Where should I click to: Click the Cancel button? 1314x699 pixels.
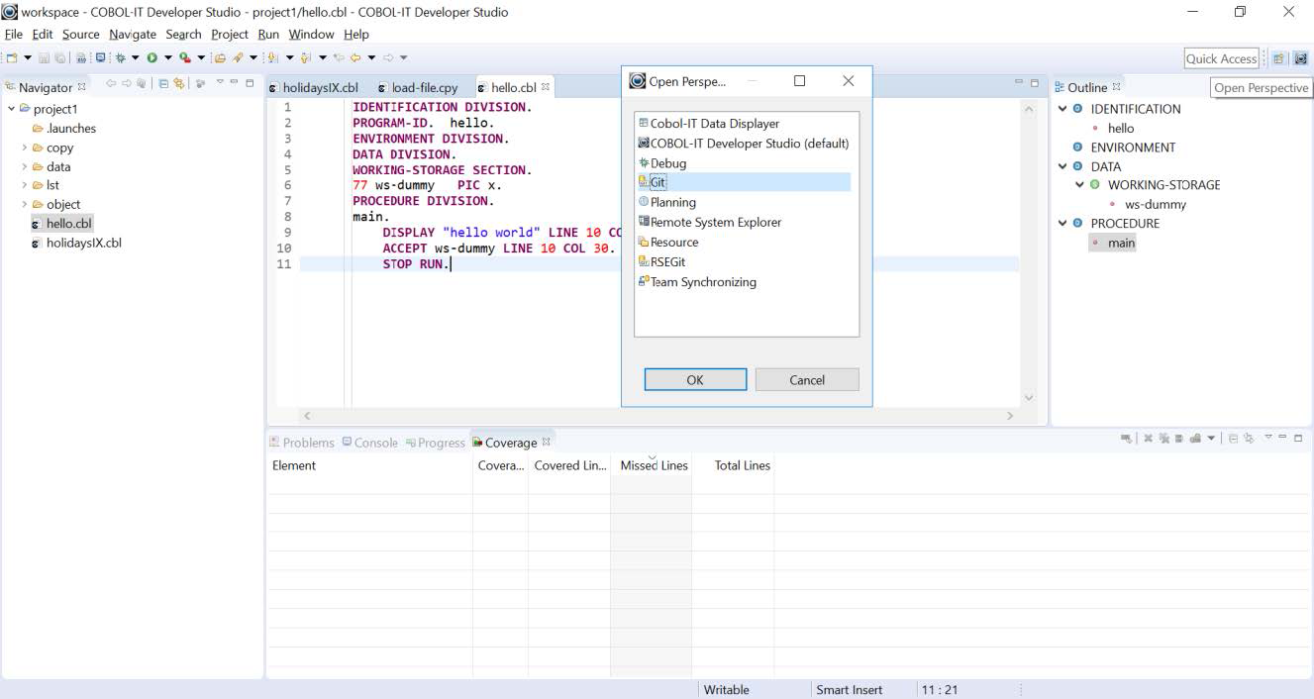click(x=806, y=380)
